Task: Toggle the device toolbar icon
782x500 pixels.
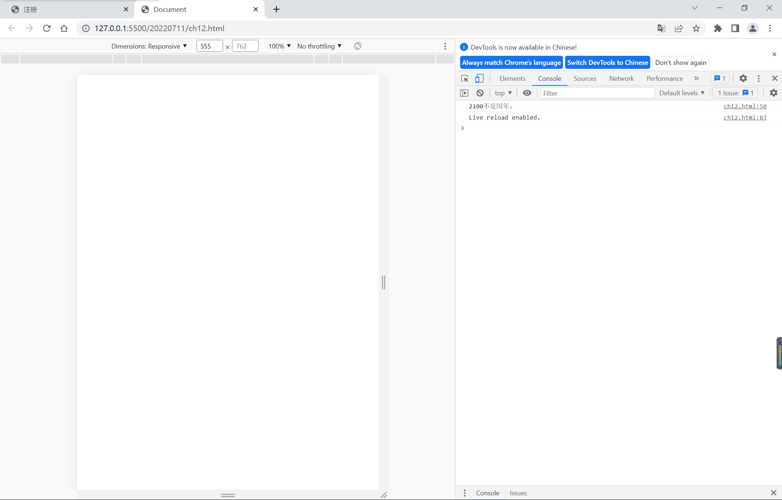Action: (479, 79)
